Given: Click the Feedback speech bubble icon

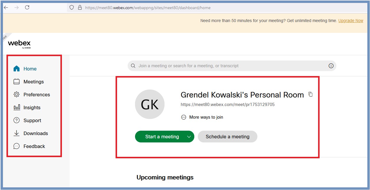Looking at the screenshot, I should (17, 146).
